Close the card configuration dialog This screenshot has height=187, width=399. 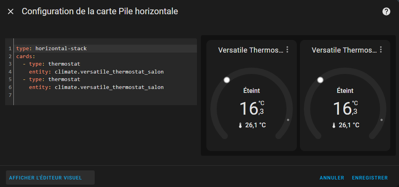(10, 11)
